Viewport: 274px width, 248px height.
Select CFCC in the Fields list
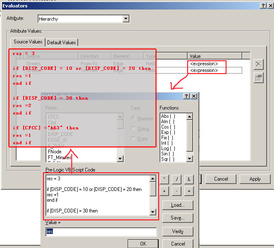click(54, 117)
